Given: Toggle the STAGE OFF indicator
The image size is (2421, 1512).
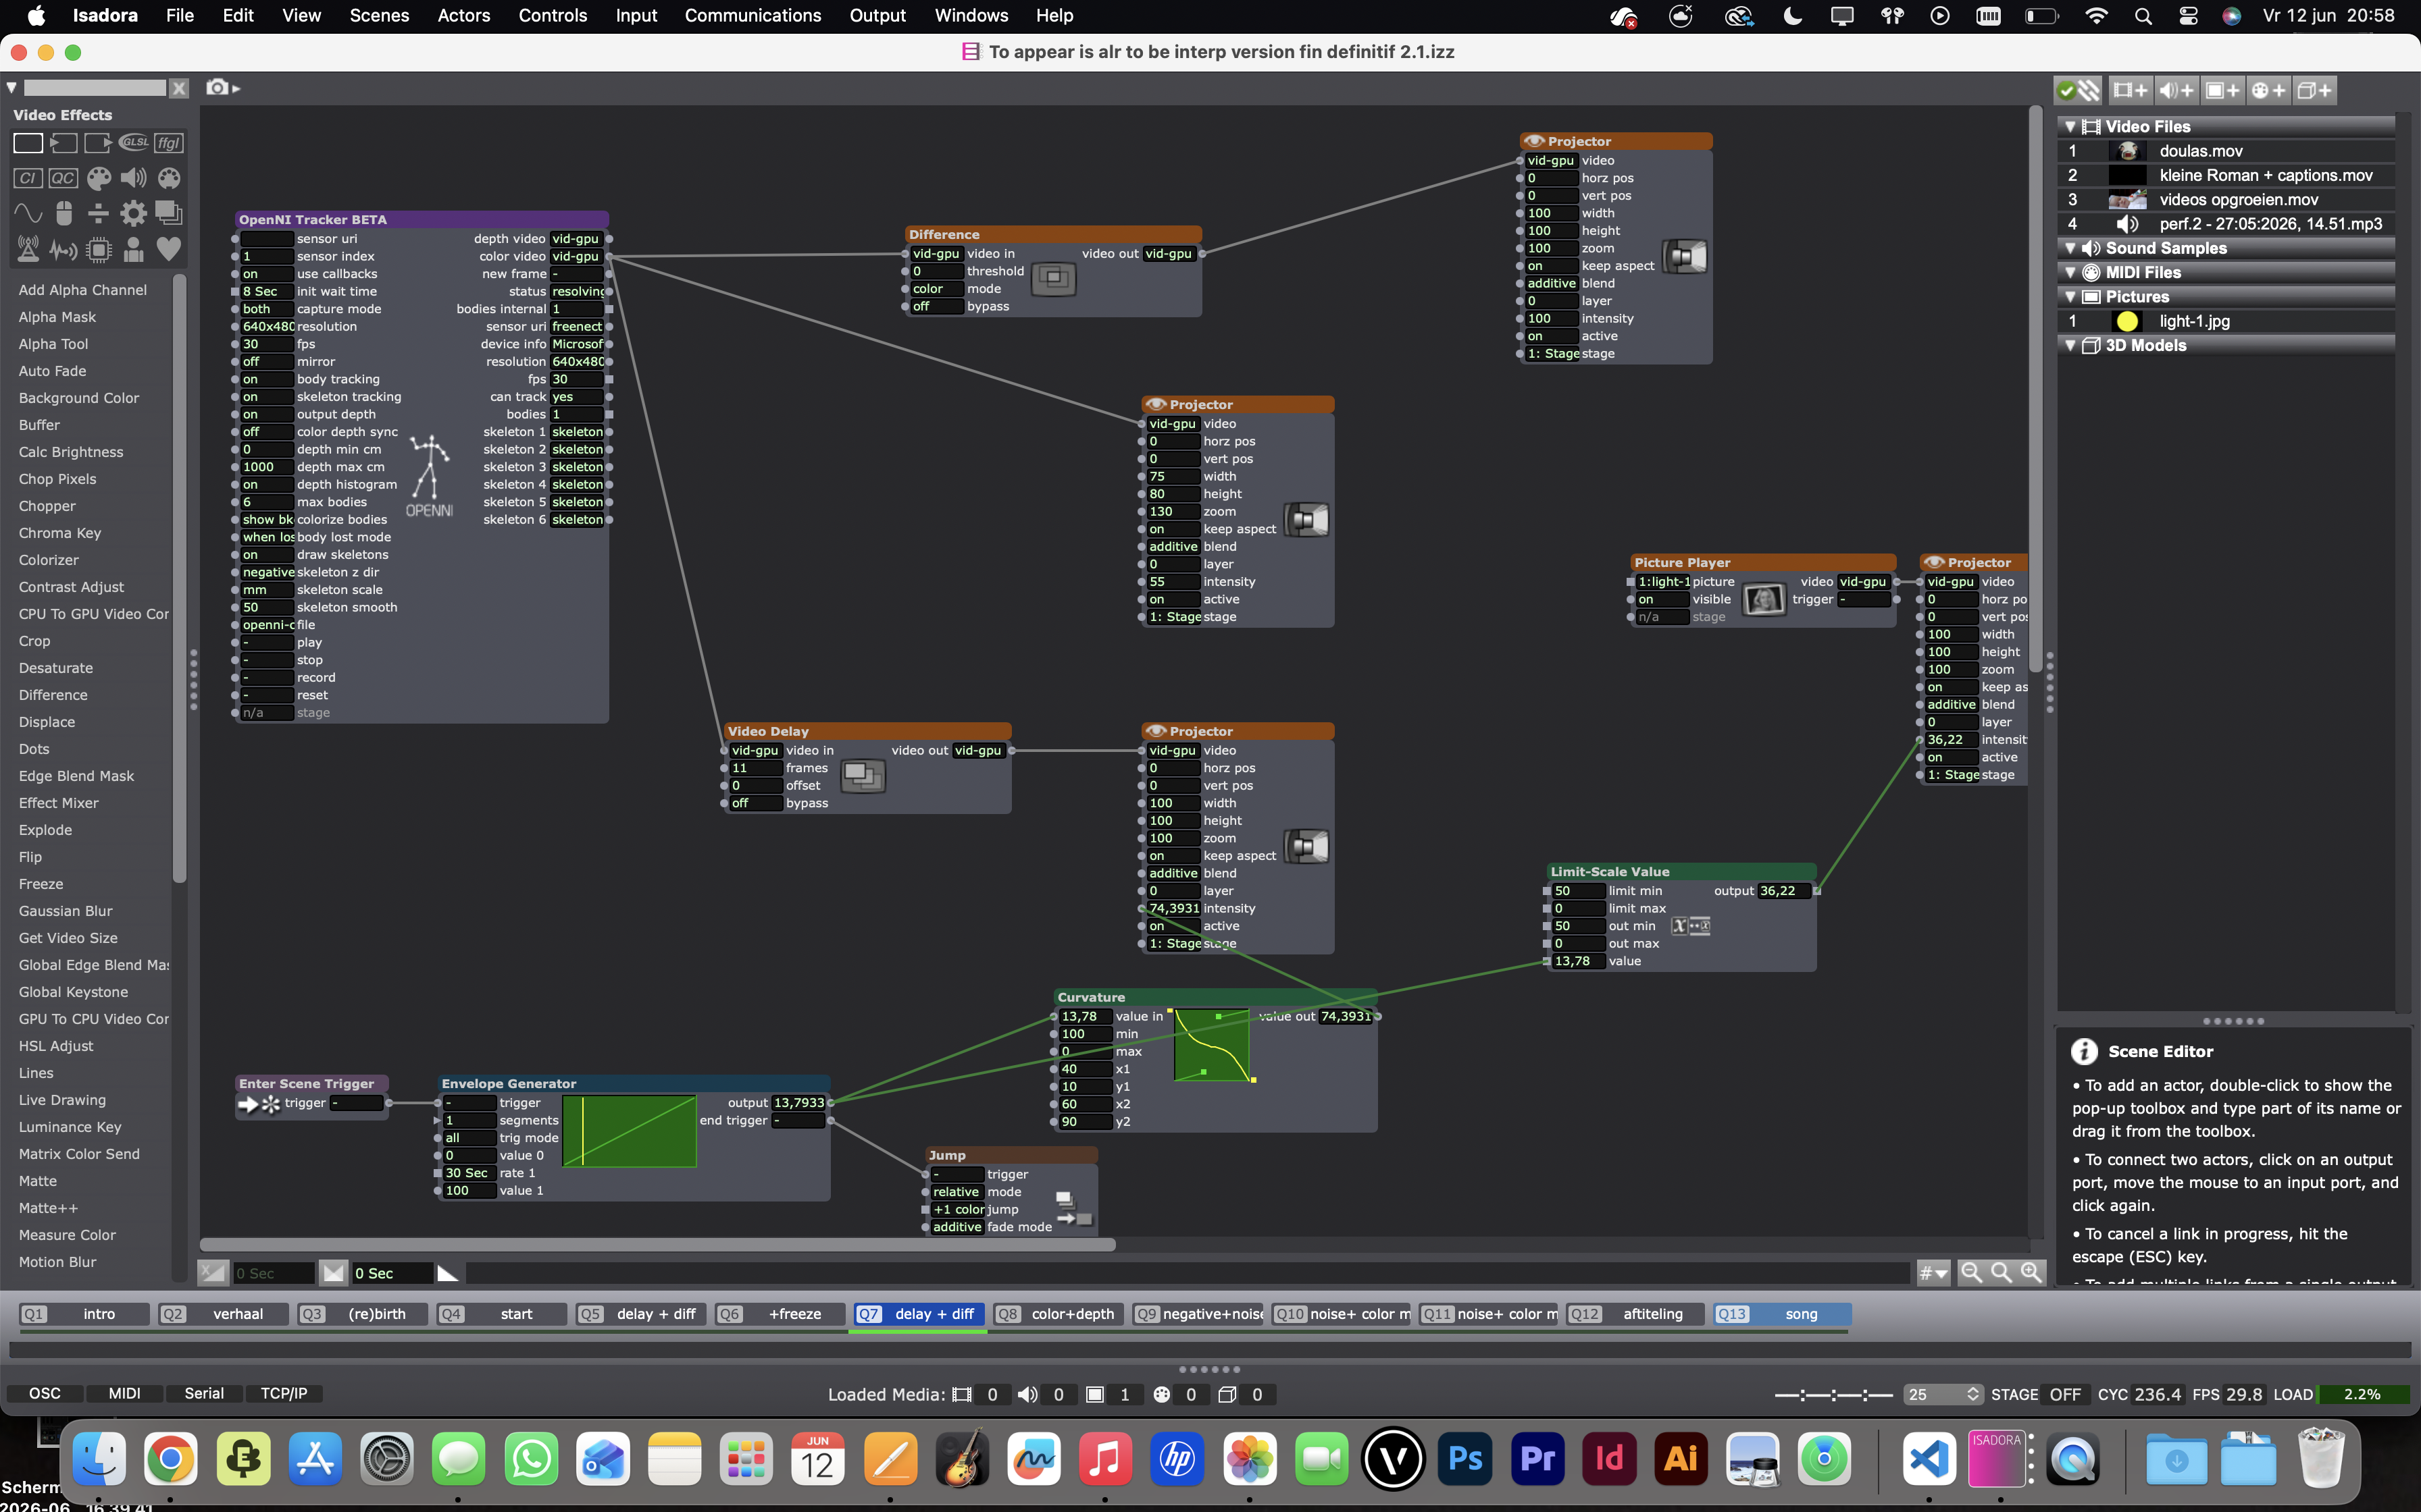Looking at the screenshot, I should point(2065,1394).
